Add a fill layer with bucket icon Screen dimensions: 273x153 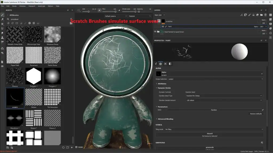point(254,15)
